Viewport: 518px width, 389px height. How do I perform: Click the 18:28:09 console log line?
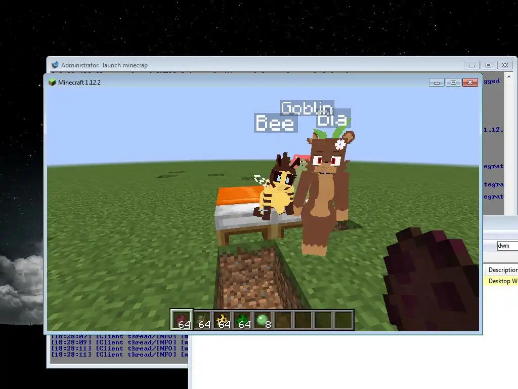click(119, 342)
